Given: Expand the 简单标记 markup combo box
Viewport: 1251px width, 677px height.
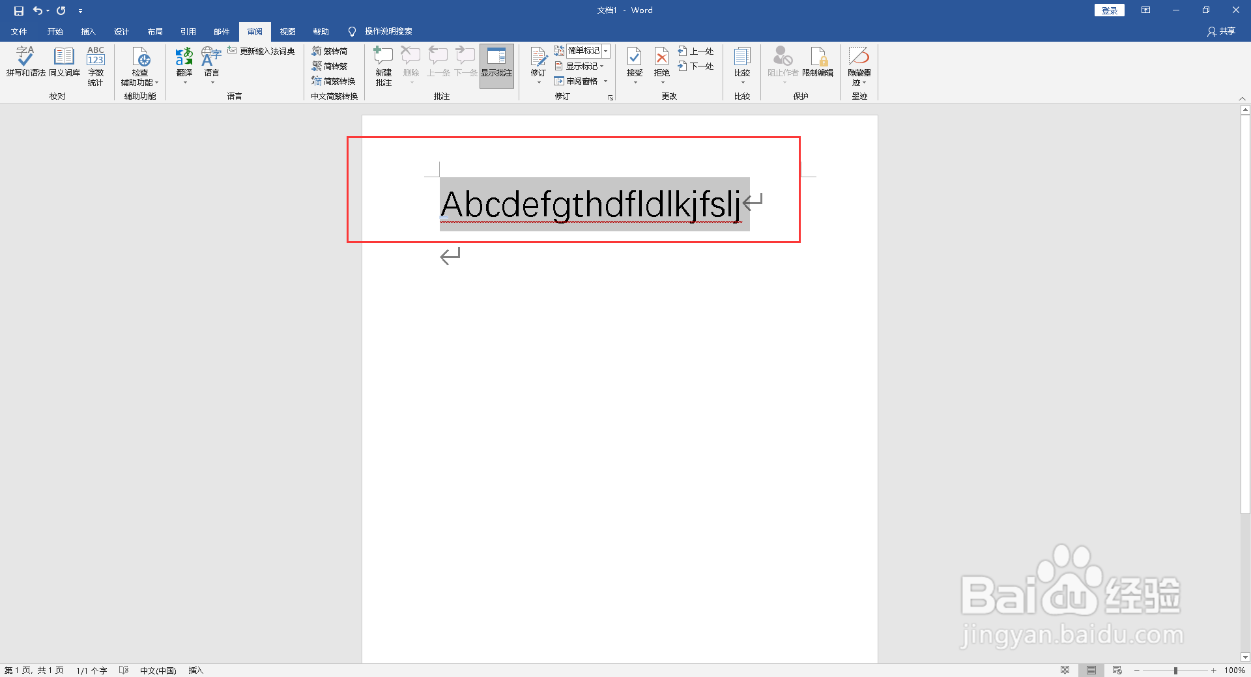Looking at the screenshot, I should [x=605, y=51].
